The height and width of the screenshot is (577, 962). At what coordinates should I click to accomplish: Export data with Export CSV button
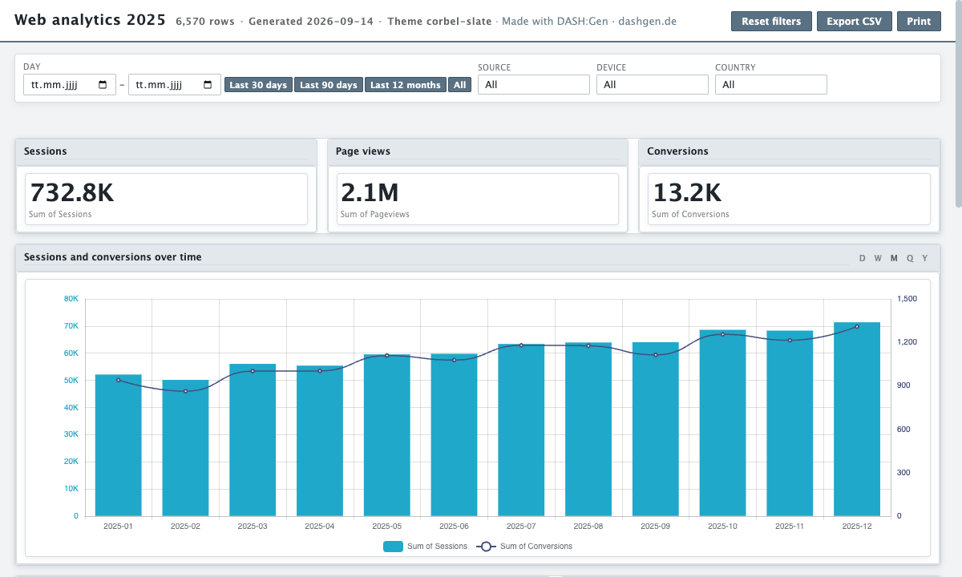pos(855,22)
